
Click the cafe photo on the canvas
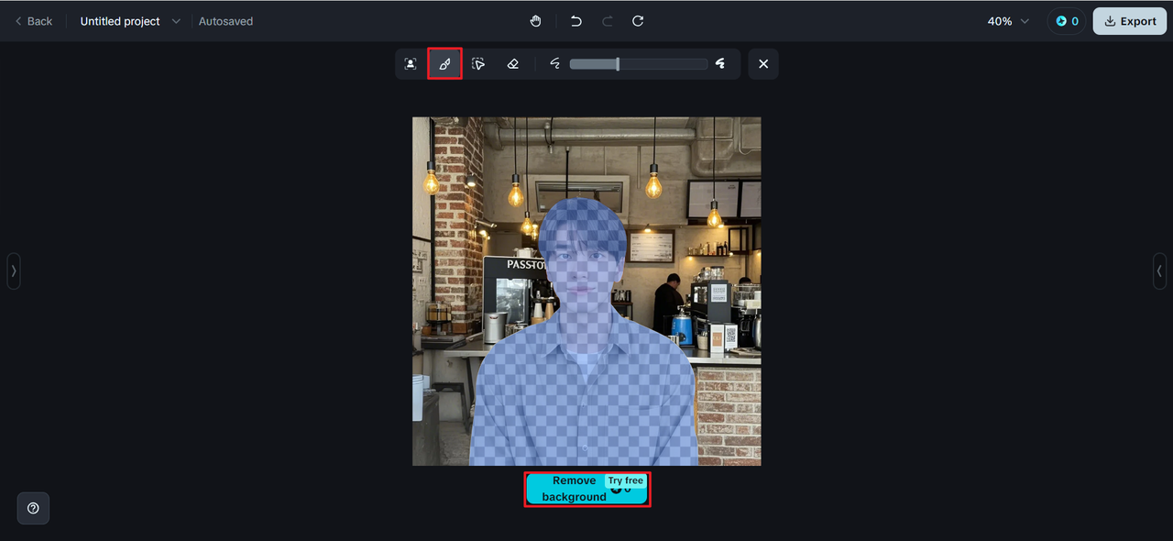[x=586, y=291]
